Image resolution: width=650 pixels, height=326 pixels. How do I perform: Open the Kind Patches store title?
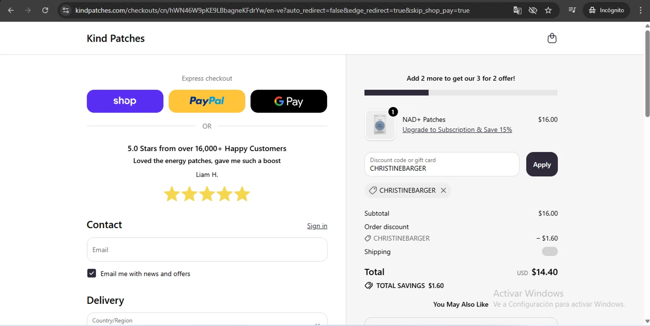pos(116,38)
